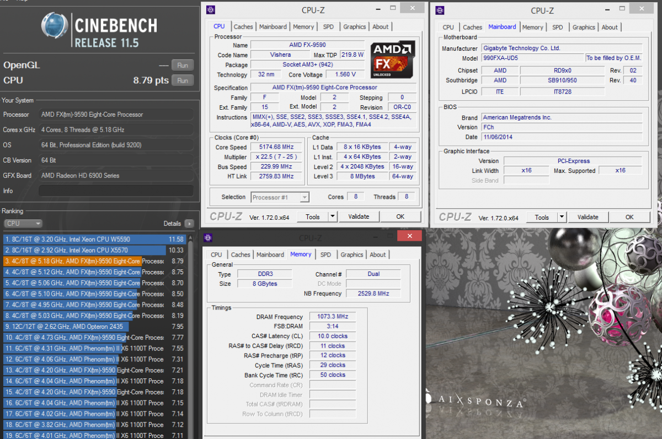Select Memory tab in Mainboard window
662x439 pixels.
click(532, 28)
